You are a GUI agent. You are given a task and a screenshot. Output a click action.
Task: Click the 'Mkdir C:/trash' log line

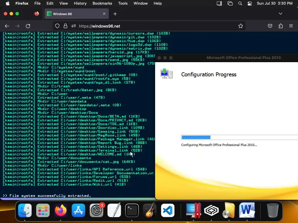pos(36,86)
